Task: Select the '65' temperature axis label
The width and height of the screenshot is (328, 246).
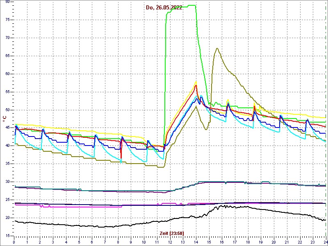Action: 7,56
